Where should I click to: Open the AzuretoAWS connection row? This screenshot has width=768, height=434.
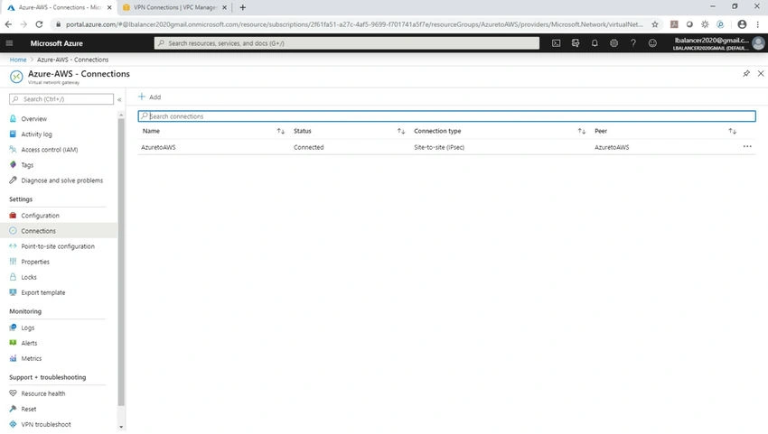[x=158, y=147]
